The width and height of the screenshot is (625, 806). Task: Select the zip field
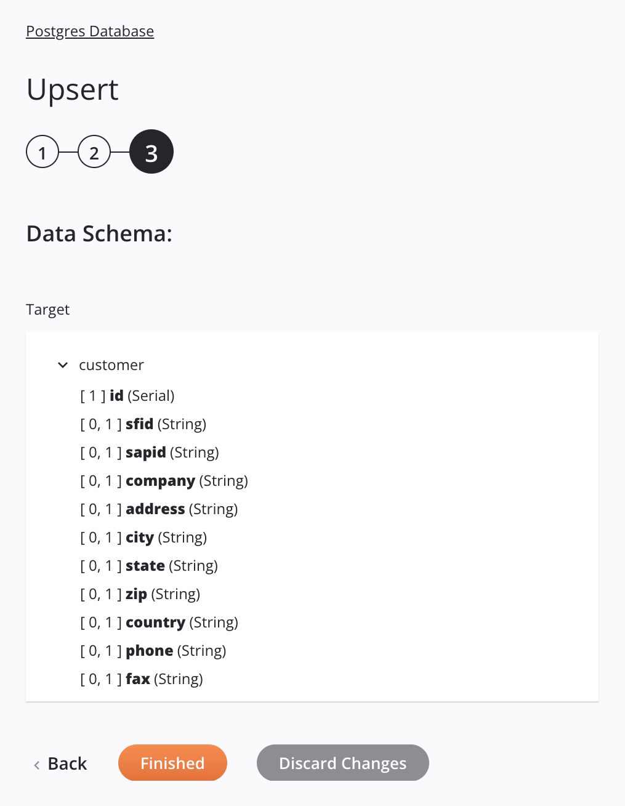point(139,594)
